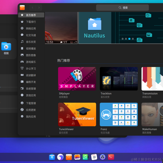Image resolution: width=163 pixels, height=163 pixels.
Task: Click book icon for 阅读翻译
Action: coord(22,75)
